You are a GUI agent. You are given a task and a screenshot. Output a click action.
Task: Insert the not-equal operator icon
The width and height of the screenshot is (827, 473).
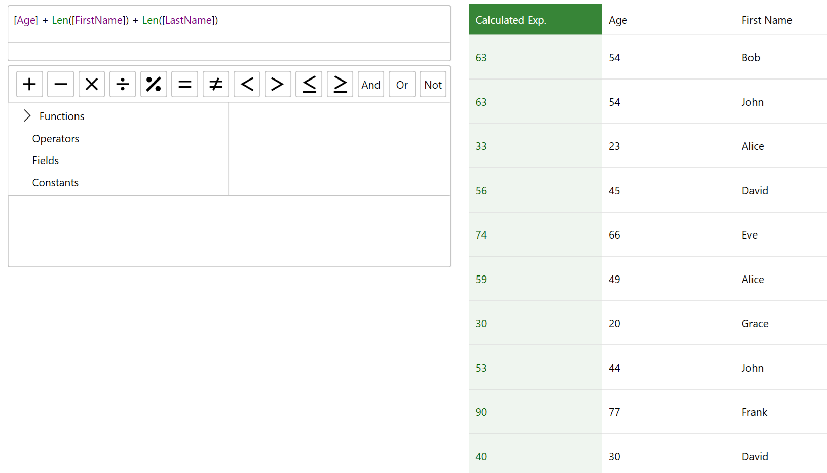pos(216,84)
